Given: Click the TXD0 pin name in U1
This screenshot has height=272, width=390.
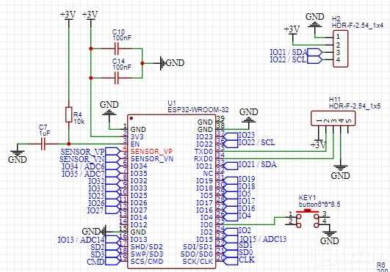Looking at the screenshot, I should pos(203,151).
